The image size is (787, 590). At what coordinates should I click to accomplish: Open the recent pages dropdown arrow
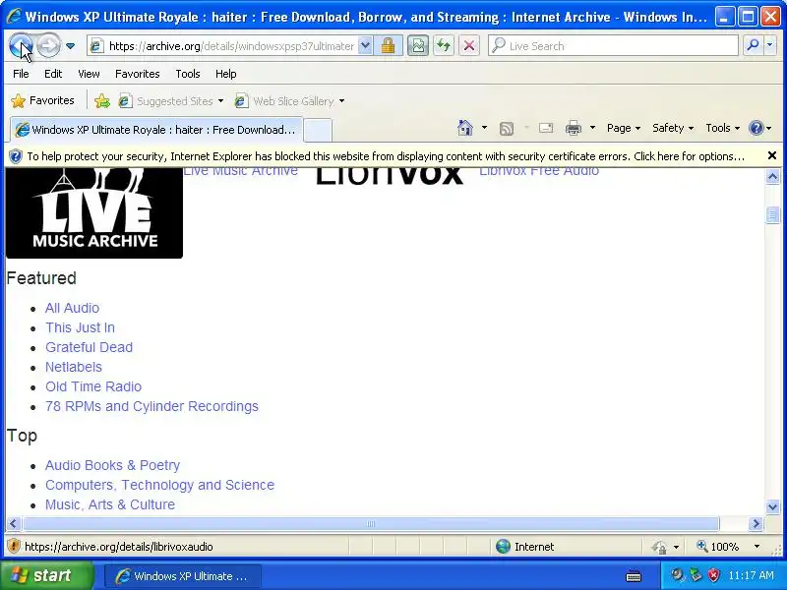click(70, 46)
